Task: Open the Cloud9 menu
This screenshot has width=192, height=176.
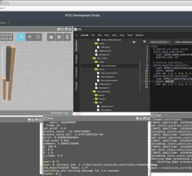Action: [84, 35]
